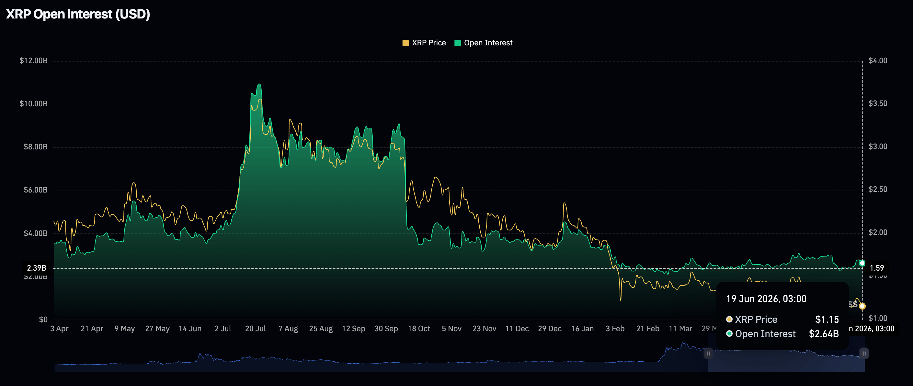Click the 11 Mar date label
The width and height of the screenshot is (913, 386).
click(x=680, y=329)
